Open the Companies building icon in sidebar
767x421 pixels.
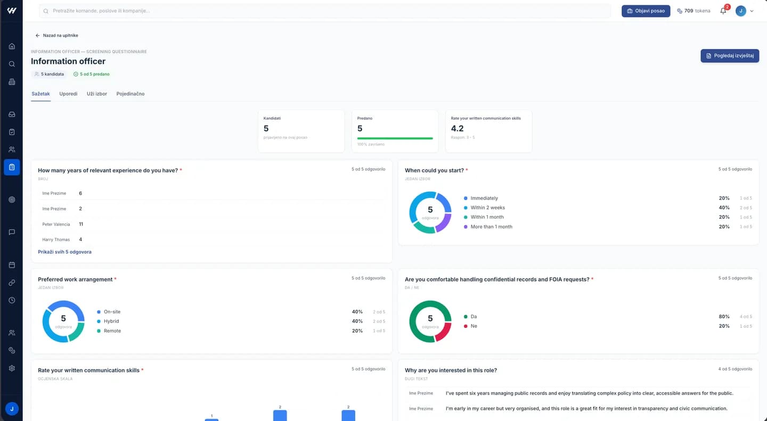[12, 81]
